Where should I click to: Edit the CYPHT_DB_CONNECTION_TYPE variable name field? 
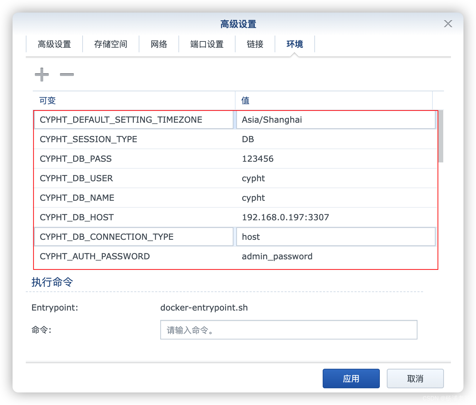pyautogui.click(x=134, y=237)
